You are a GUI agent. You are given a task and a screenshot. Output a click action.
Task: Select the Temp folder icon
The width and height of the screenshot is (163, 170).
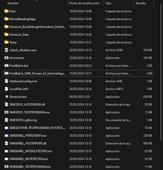pyautogui.click(x=6, y=42)
